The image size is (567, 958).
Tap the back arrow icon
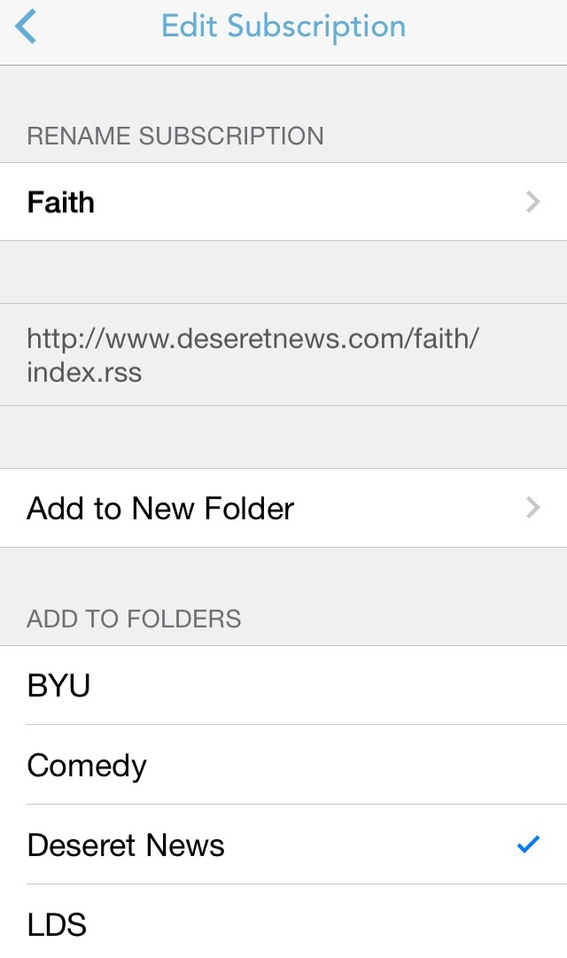(26, 27)
